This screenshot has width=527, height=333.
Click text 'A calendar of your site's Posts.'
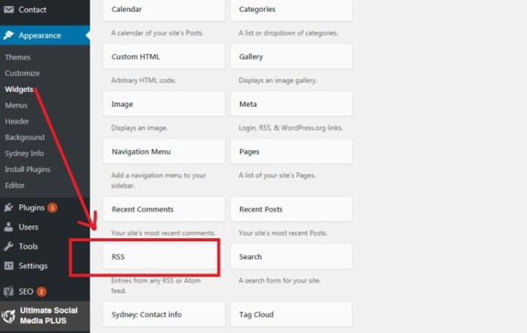[x=157, y=33]
